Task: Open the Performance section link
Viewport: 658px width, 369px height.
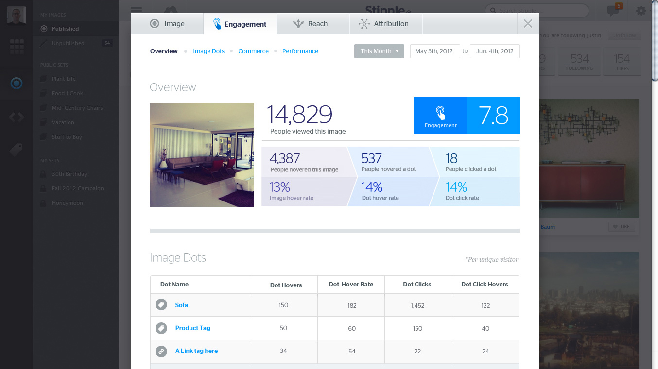Action: tap(300, 51)
